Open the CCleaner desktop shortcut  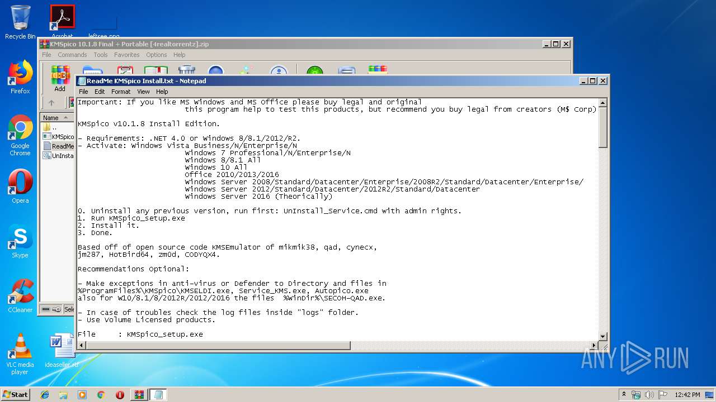(20, 296)
